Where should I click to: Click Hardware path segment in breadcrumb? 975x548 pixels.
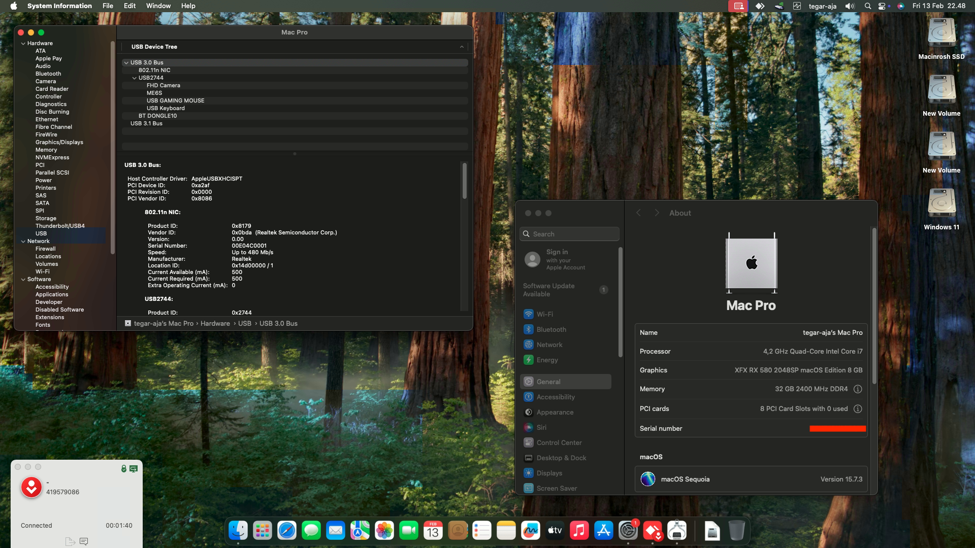click(x=215, y=324)
